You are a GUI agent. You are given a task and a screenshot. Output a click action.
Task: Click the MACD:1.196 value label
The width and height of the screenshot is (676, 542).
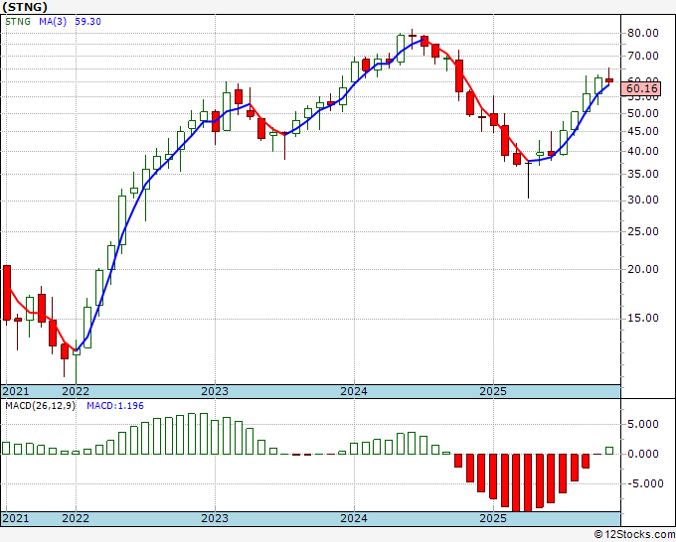point(115,406)
